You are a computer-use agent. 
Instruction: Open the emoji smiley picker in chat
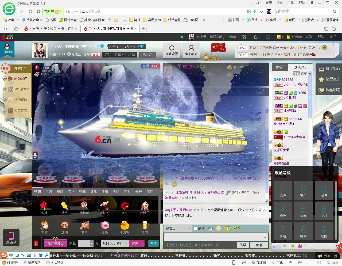[x=219, y=229]
